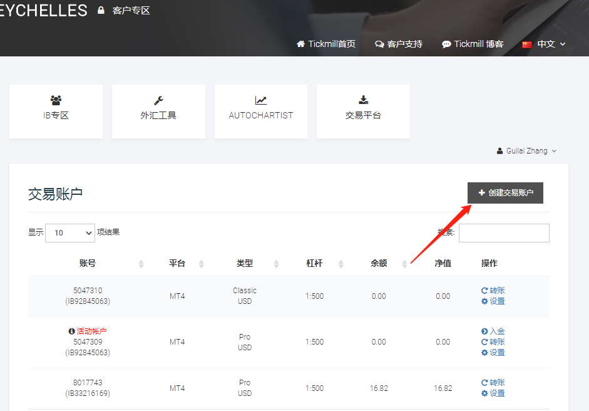Click the red 活动帐户 label
This screenshot has width=589, height=411.
click(x=91, y=331)
